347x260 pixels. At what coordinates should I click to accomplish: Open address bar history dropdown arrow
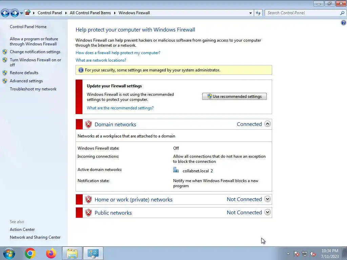250,13
